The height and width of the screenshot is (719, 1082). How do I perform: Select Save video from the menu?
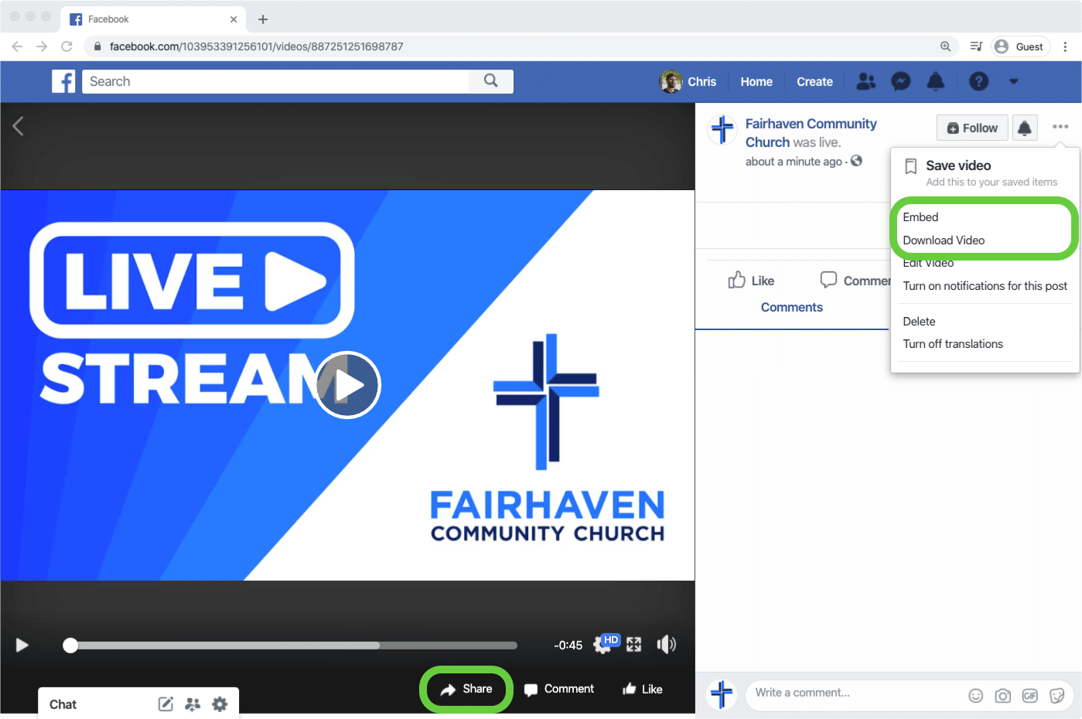[x=985, y=172]
